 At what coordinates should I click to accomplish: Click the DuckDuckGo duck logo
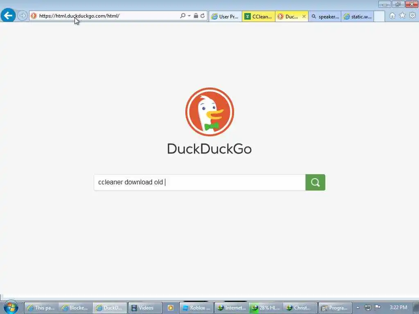pyautogui.click(x=209, y=112)
